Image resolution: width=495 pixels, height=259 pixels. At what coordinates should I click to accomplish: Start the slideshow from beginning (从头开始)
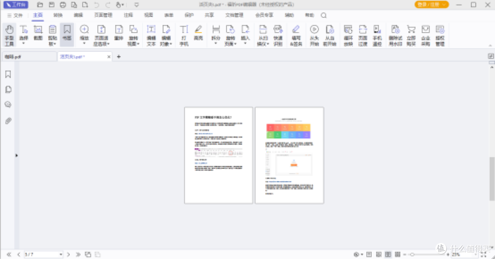pyautogui.click(x=314, y=35)
